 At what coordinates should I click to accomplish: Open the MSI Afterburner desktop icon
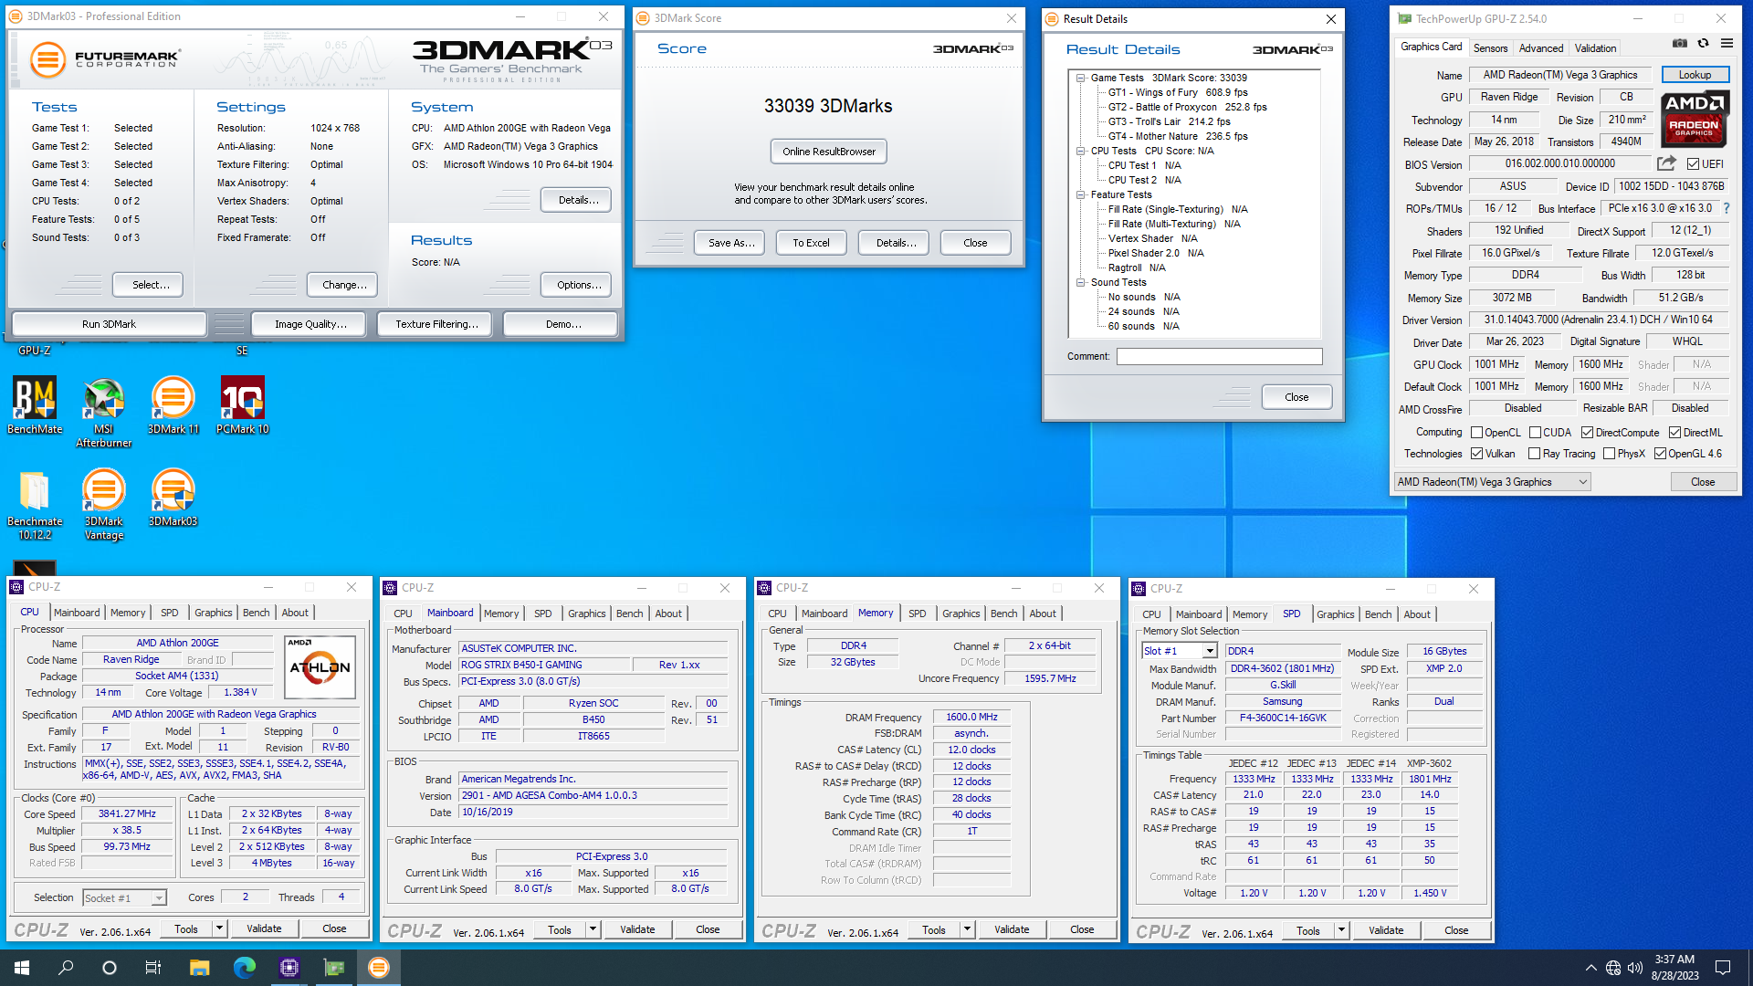pos(103,413)
